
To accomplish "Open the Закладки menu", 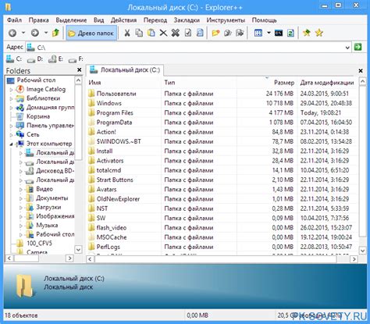I will [187, 20].
